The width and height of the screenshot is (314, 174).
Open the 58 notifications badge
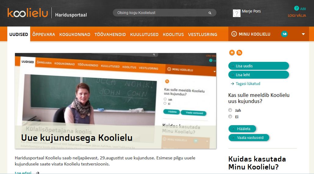[284, 34]
